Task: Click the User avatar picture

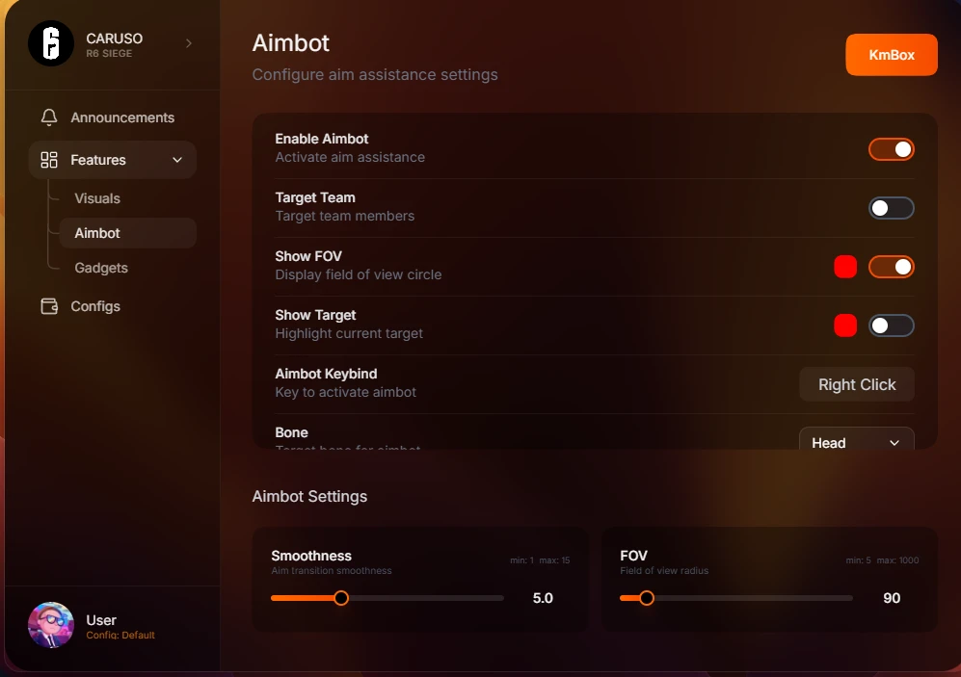Action: [x=51, y=625]
